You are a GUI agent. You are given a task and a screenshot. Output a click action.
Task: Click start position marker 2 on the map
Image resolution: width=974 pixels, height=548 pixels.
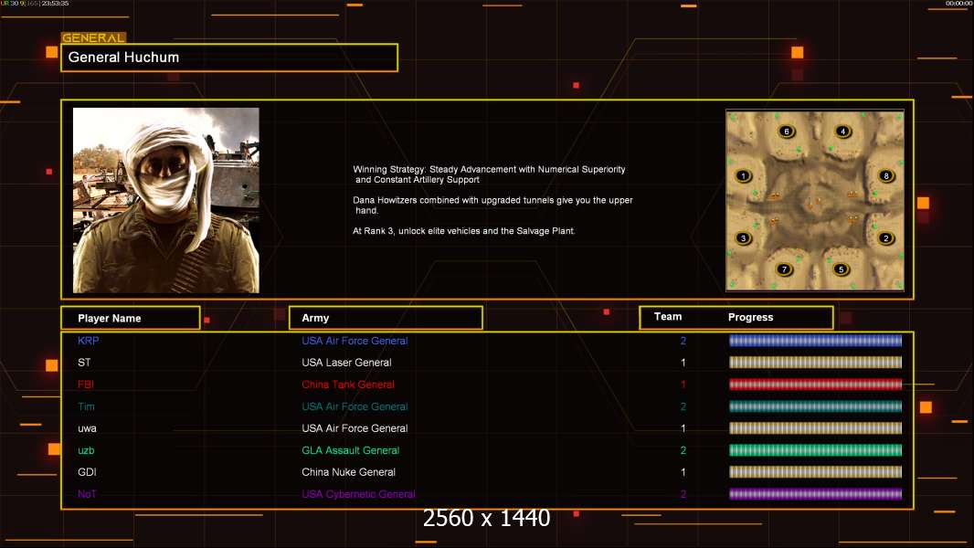point(885,238)
